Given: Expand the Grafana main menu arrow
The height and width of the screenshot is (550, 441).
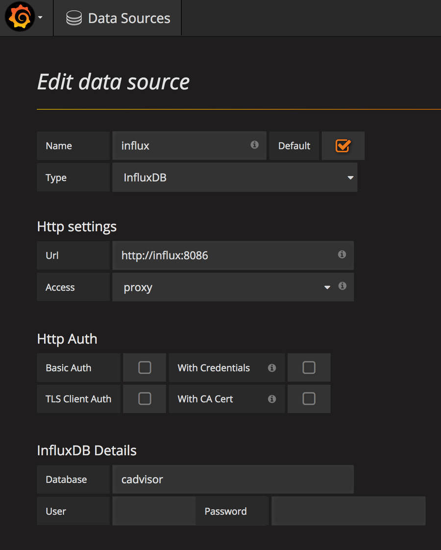Looking at the screenshot, I should 40,18.
